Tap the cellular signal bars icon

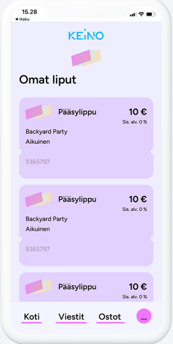[x=133, y=14]
